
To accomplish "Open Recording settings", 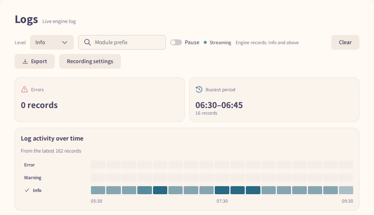I will click(90, 61).
